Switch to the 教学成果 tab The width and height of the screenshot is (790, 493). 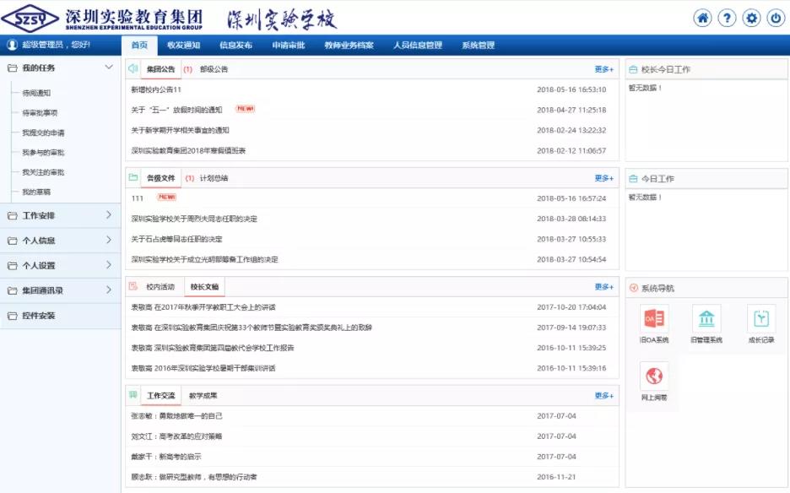(x=203, y=396)
